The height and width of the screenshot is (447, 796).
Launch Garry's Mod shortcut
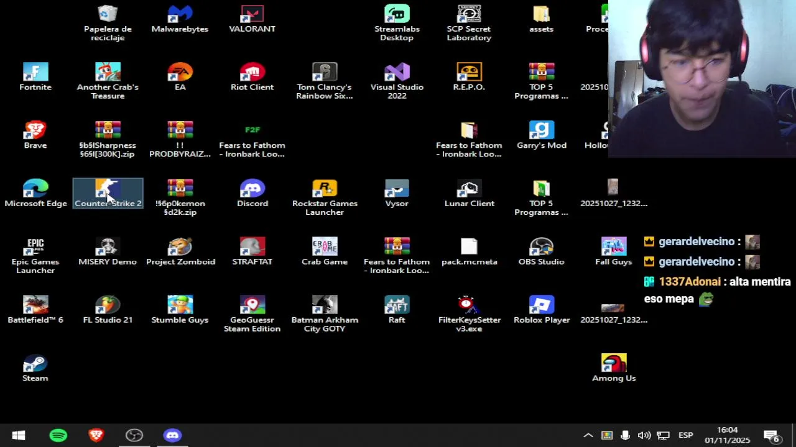coord(541,135)
